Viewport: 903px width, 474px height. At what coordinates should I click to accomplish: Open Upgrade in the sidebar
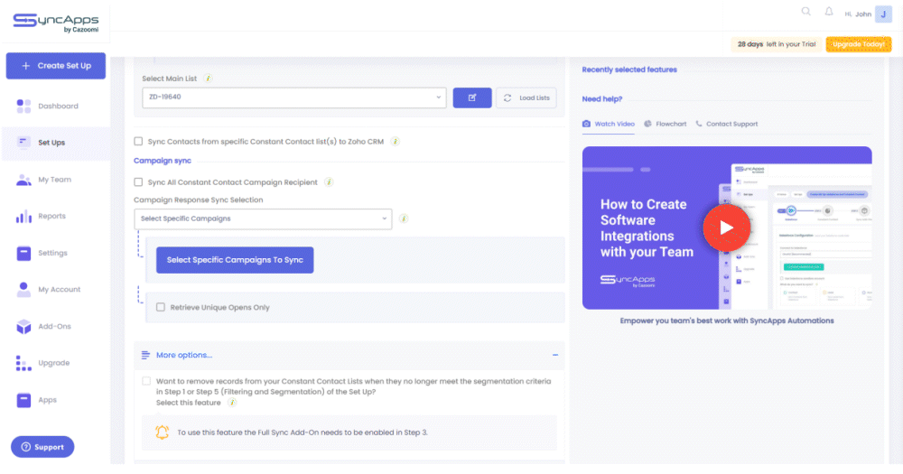pos(54,363)
